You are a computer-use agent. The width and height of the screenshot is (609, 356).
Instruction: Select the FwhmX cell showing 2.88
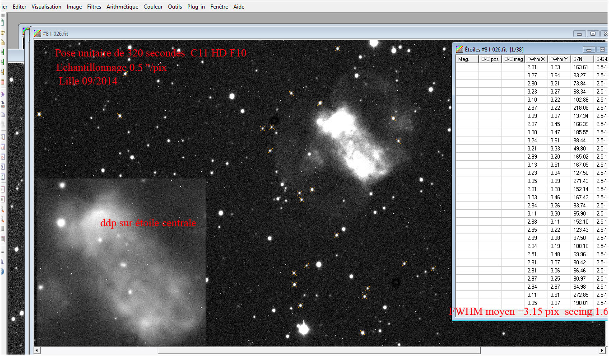pos(537,222)
